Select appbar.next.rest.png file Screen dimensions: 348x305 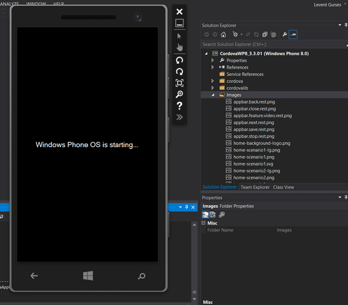(x=253, y=122)
